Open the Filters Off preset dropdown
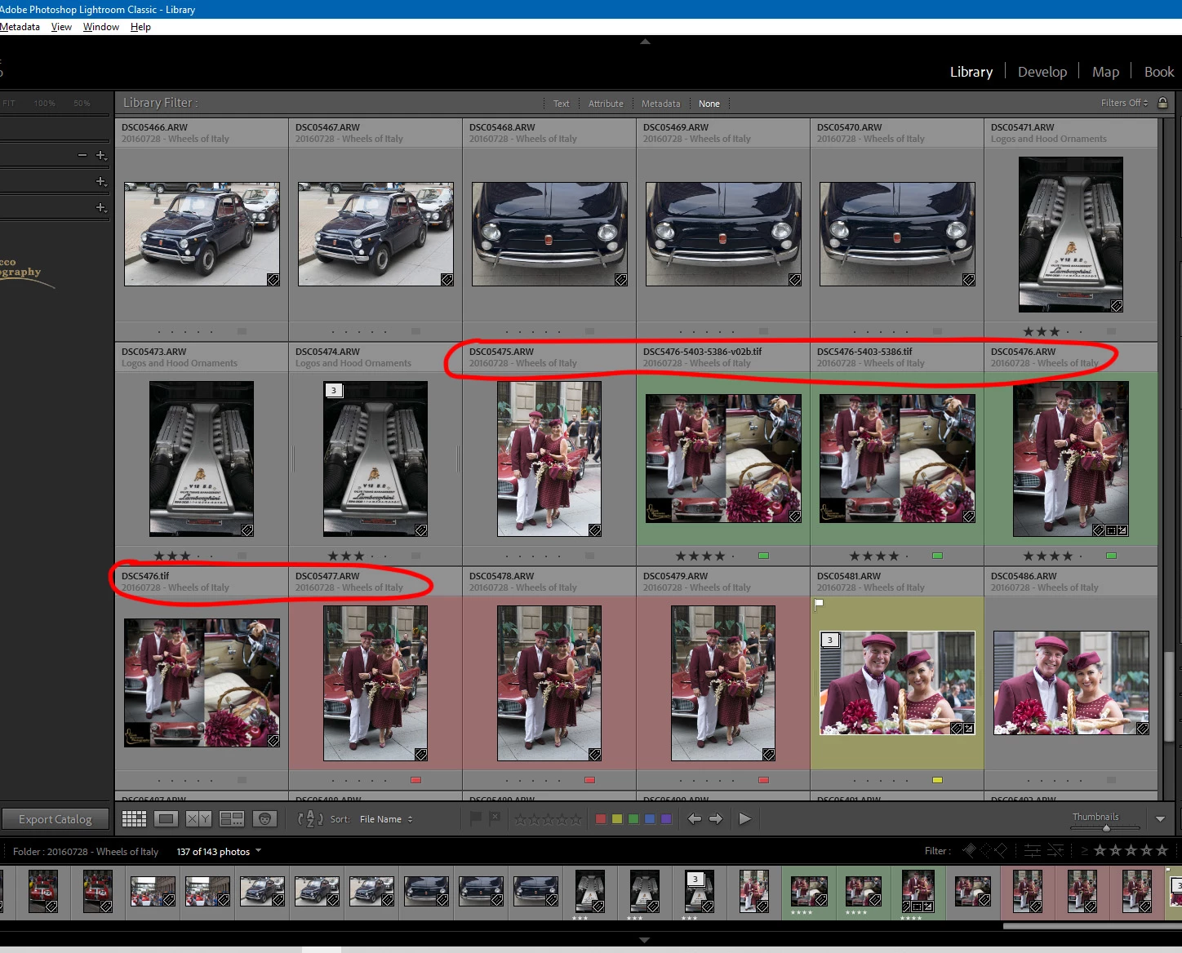 pos(1124,103)
